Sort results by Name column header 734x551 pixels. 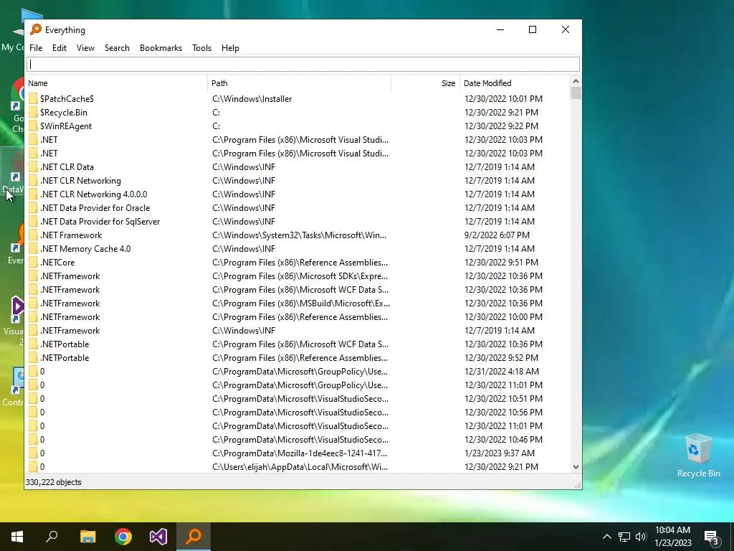click(117, 83)
